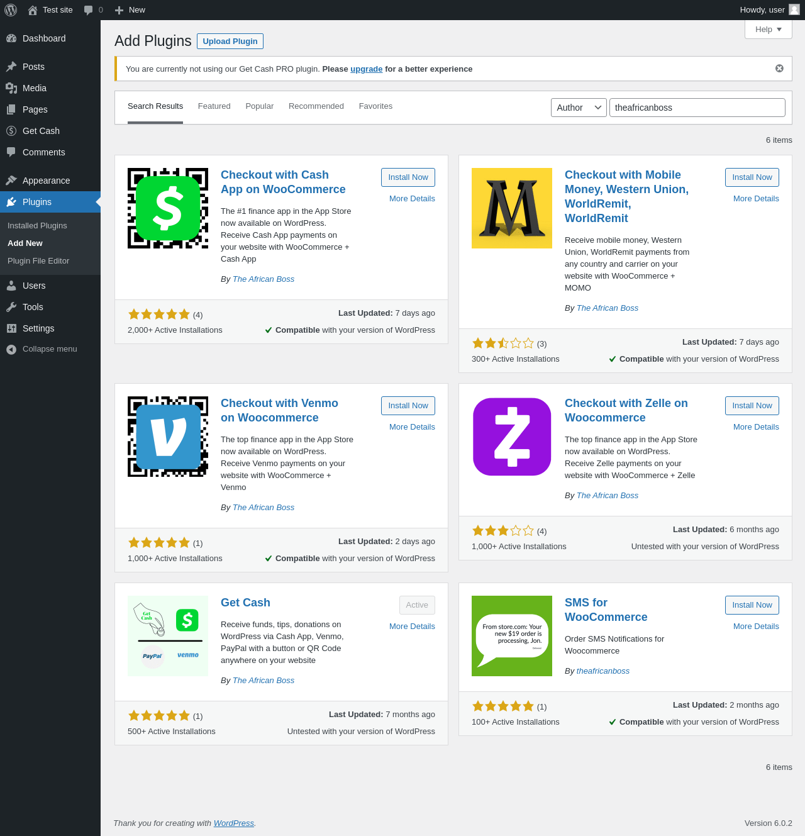Open Users menu in sidebar
The width and height of the screenshot is (805, 836).
click(50, 286)
